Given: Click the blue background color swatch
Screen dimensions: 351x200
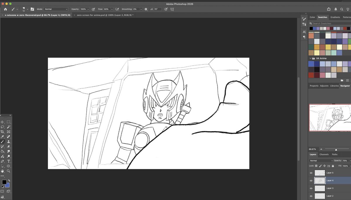Looking at the screenshot, I should (x=8, y=186).
